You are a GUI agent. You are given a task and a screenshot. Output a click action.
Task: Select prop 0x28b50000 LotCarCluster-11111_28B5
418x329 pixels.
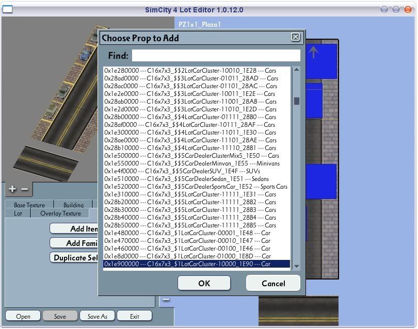click(197, 225)
